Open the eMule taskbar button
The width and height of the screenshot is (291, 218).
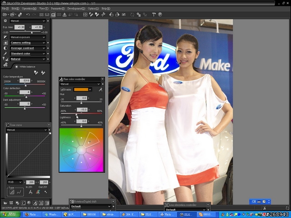click(109, 214)
